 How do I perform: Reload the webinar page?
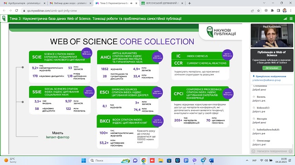[x=16, y=11]
